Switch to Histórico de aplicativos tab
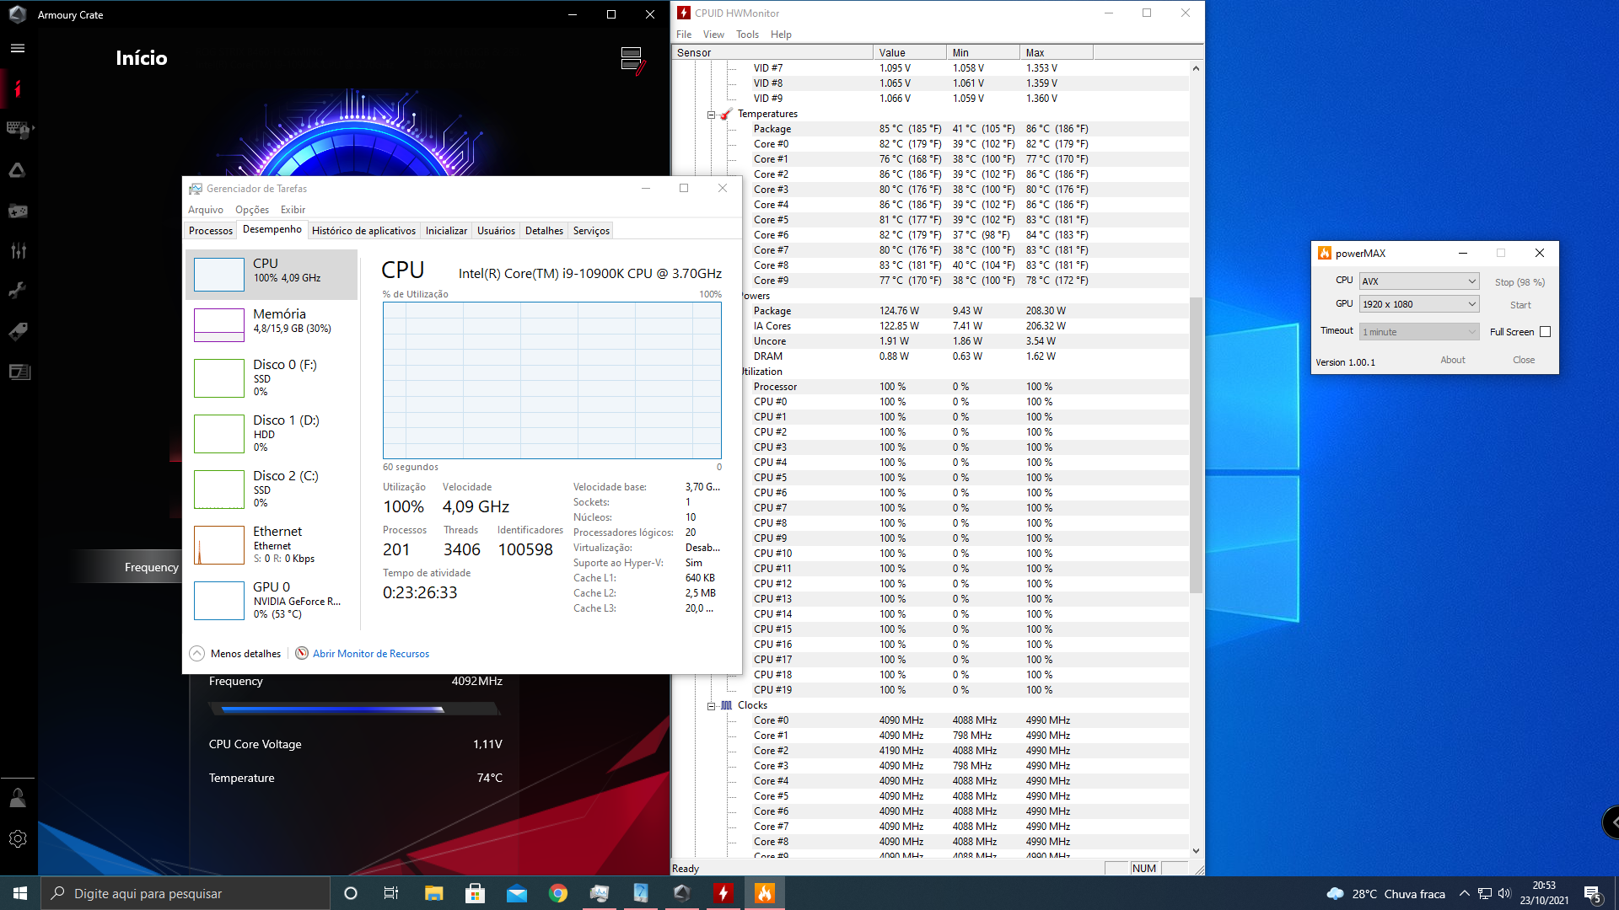1619x910 pixels. 363,231
